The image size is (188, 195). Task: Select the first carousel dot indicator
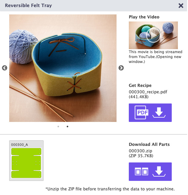tap(58, 127)
